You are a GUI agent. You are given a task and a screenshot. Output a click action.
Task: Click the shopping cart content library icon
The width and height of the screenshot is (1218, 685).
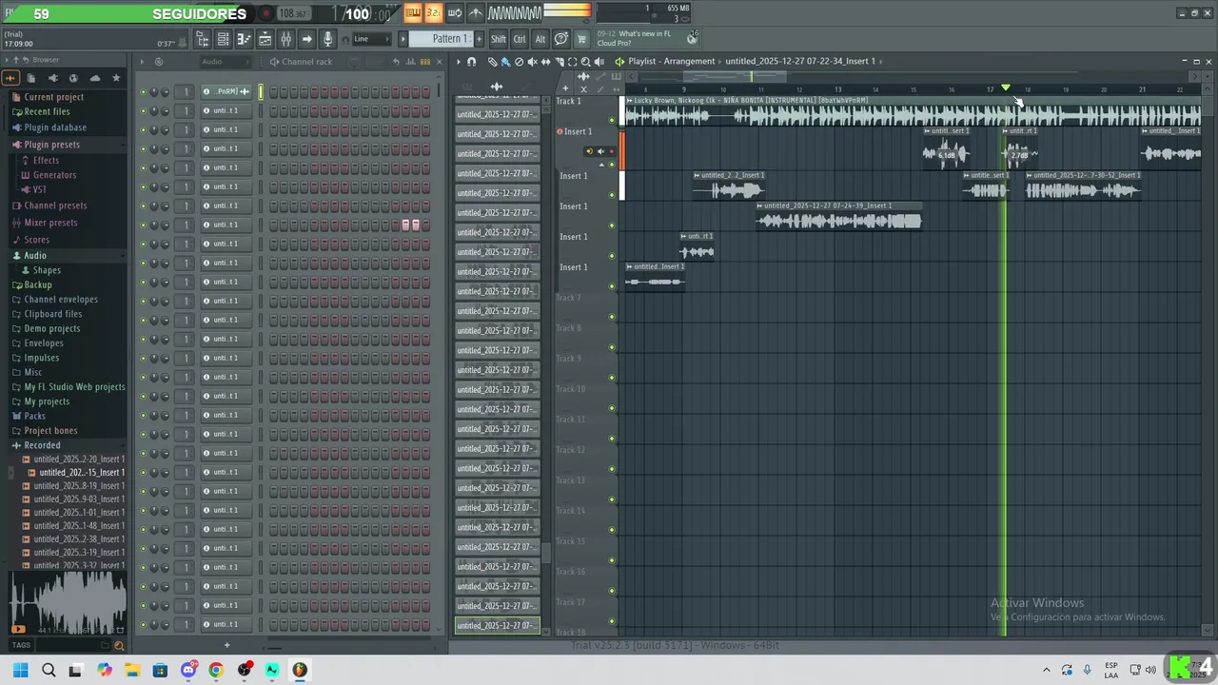point(581,39)
